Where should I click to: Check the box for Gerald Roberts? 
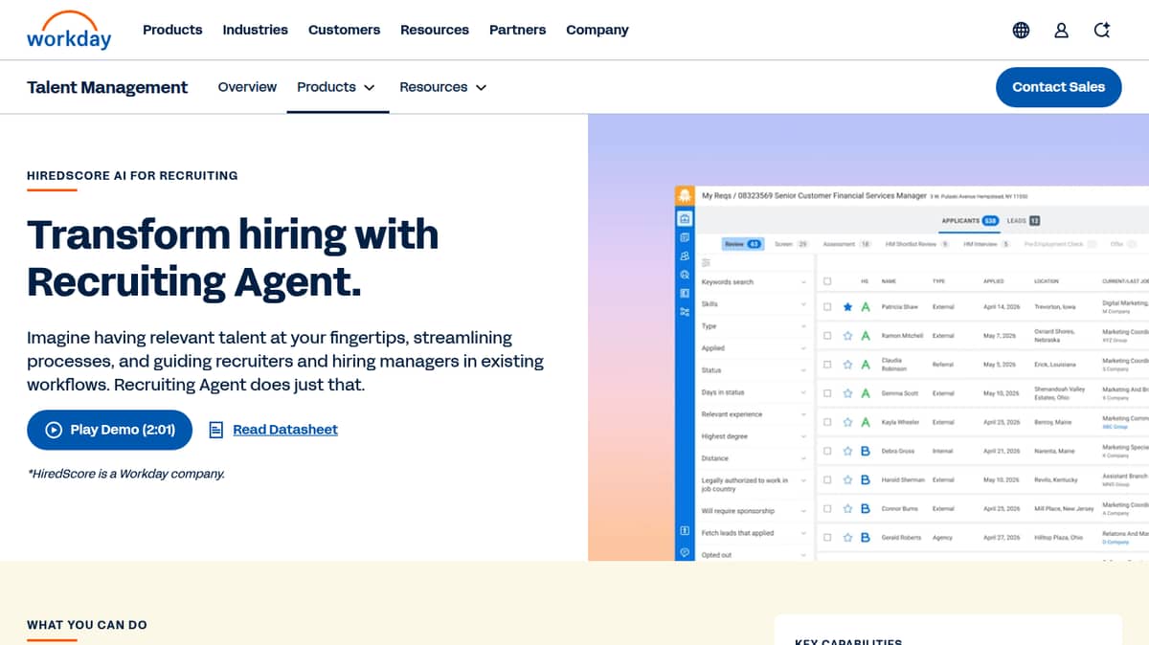tap(827, 538)
